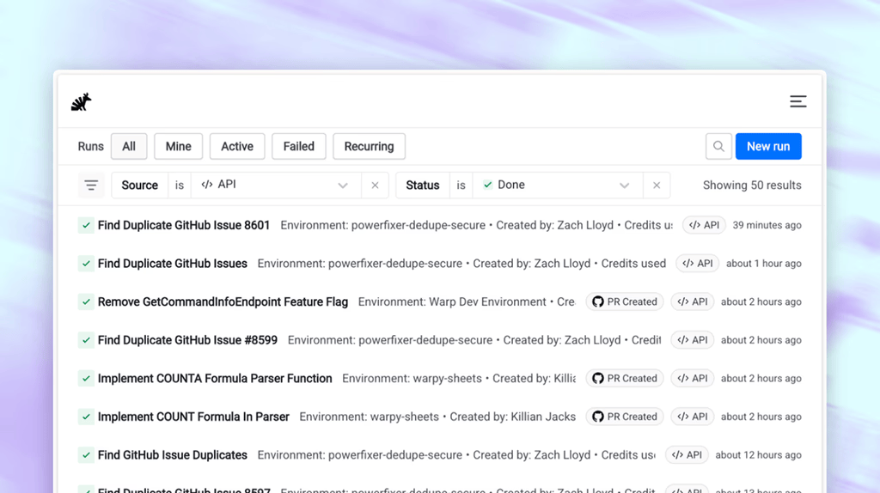Open Find Duplicate GitHub Issue #8599 run
The width and height of the screenshot is (880, 493).
coord(187,340)
